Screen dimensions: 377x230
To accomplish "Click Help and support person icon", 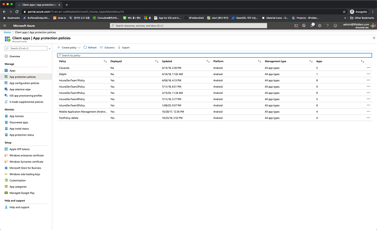I will 6,207.
